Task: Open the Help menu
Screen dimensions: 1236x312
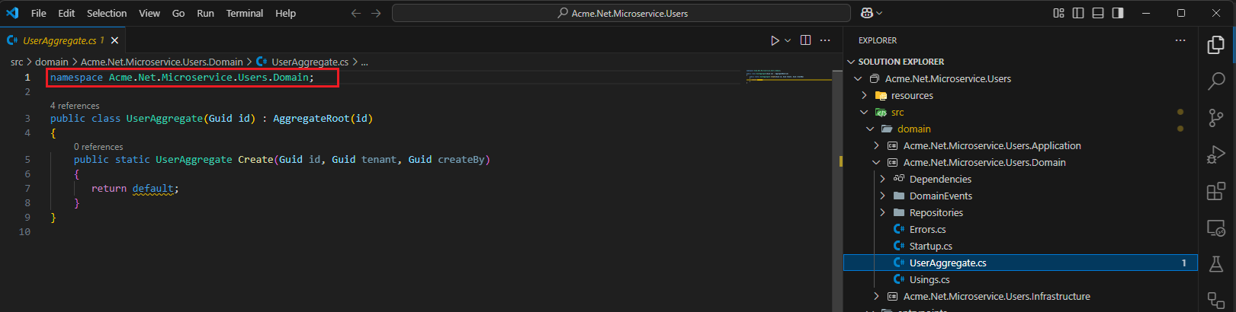Action: coord(286,13)
